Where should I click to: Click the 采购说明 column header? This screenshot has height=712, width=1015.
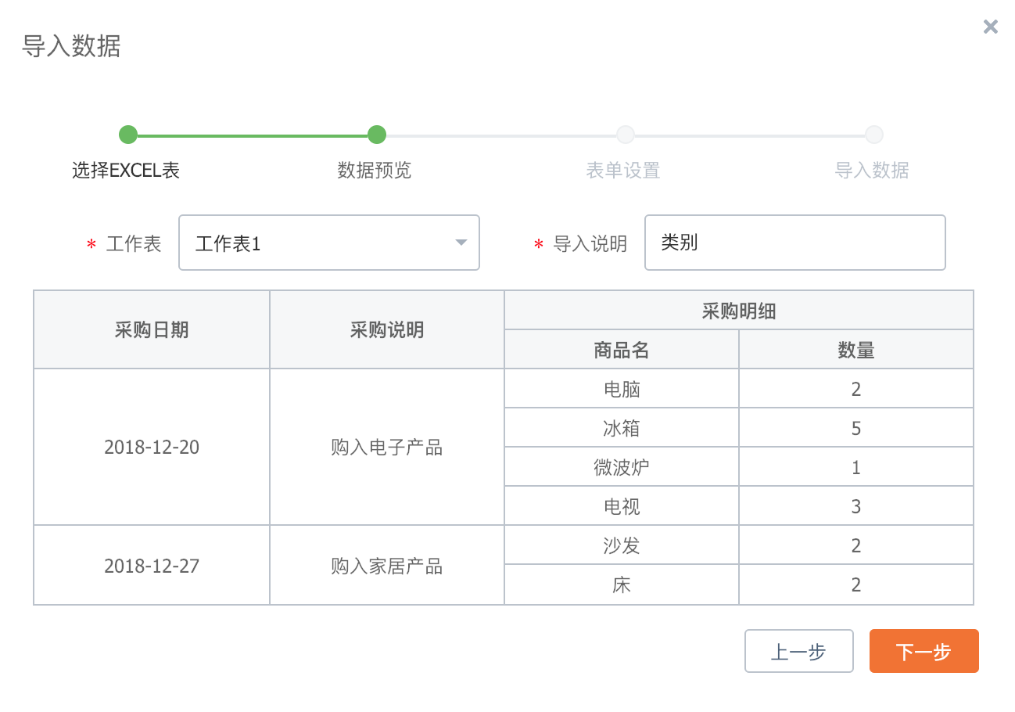tap(387, 329)
